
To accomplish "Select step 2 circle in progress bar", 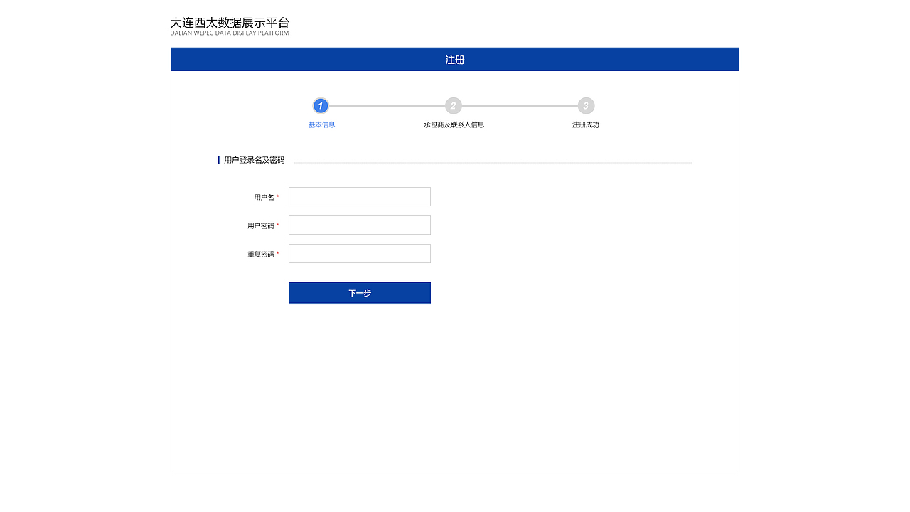I will 454,106.
